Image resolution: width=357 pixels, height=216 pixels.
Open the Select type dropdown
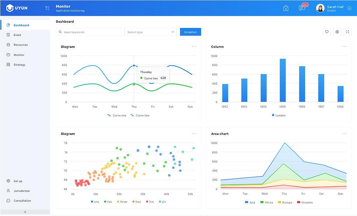151,32
